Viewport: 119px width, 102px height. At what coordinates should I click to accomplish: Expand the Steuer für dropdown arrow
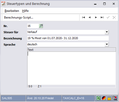[x=107, y=32]
